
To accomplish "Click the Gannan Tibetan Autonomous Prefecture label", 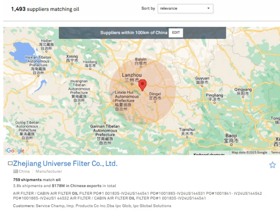I will pyautogui.click(x=105, y=135).
